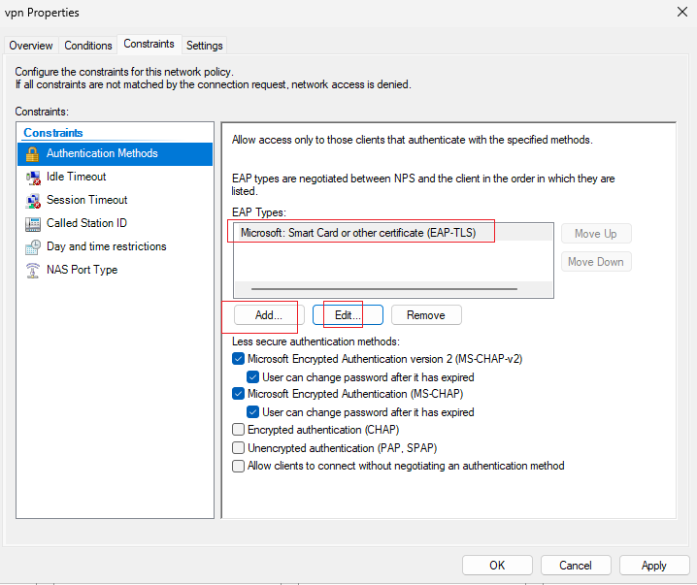
Task: Enable Unencrypted authentication (PAP, SPAP) checkbox
Action: (238, 448)
